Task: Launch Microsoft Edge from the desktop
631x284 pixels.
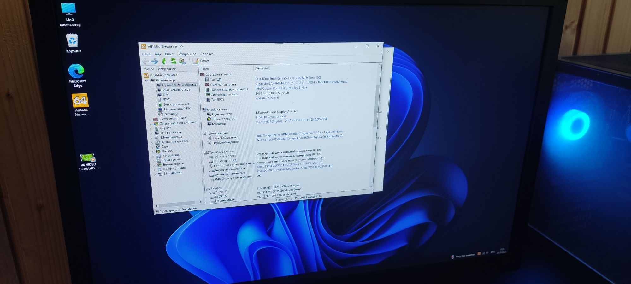Action: pos(77,76)
